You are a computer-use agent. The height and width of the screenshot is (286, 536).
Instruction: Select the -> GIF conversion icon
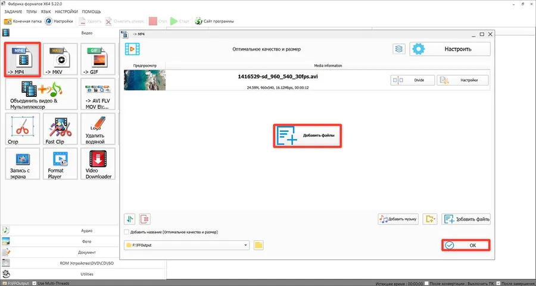click(x=98, y=59)
